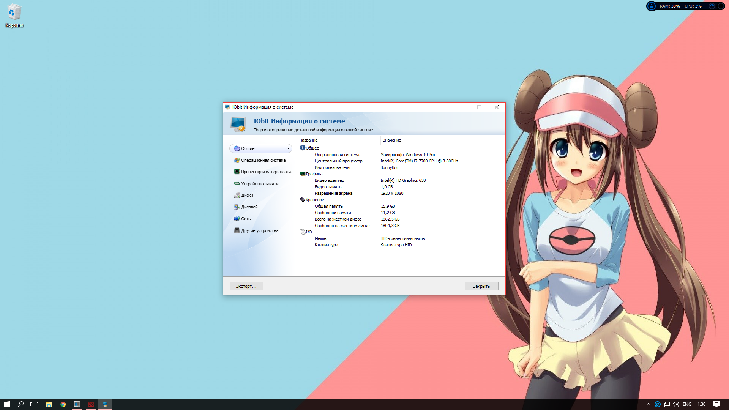Image resolution: width=729 pixels, height=410 pixels.
Task: Click the memory module icon beside Устройство памяти
Action: click(237, 184)
